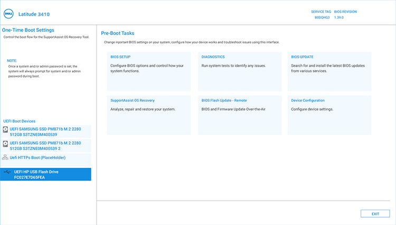This screenshot has width=396, height=225.
Task: Click the Dell logo
Action: tap(10, 14)
